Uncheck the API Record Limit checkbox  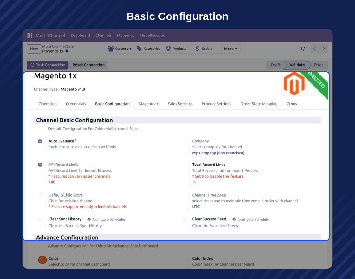click(40, 165)
